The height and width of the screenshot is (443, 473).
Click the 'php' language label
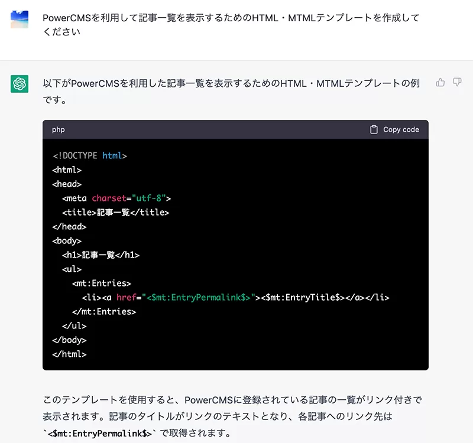pyautogui.click(x=58, y=129)
